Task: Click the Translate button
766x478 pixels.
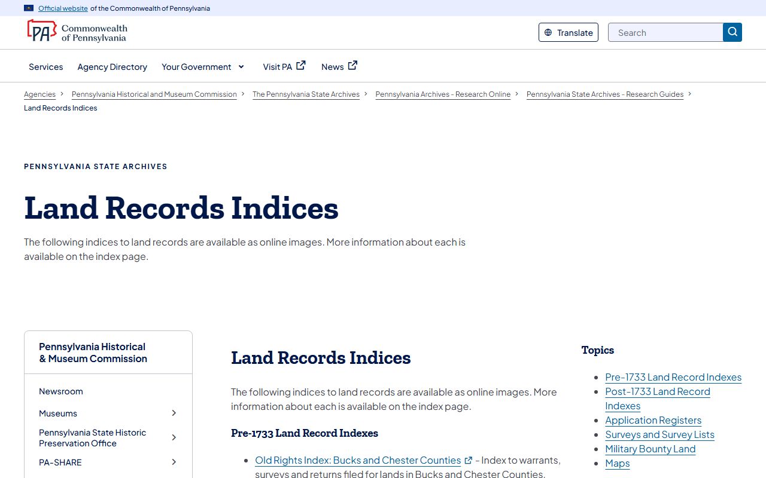Action: pos(569,32)
